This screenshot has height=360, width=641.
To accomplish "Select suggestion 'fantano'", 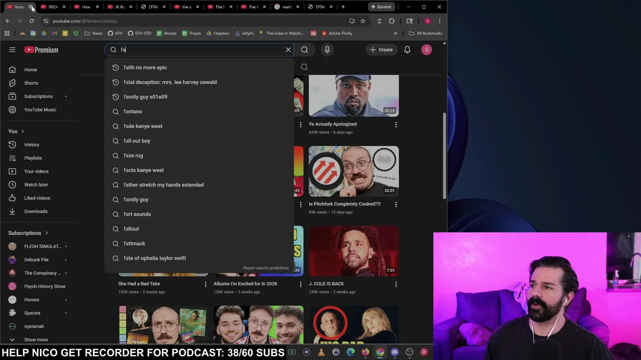I will [199, 111].
